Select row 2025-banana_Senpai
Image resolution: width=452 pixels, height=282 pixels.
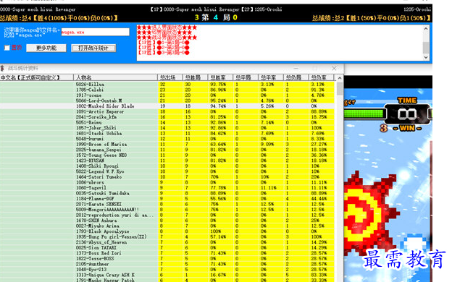click(x=167, y=150)
